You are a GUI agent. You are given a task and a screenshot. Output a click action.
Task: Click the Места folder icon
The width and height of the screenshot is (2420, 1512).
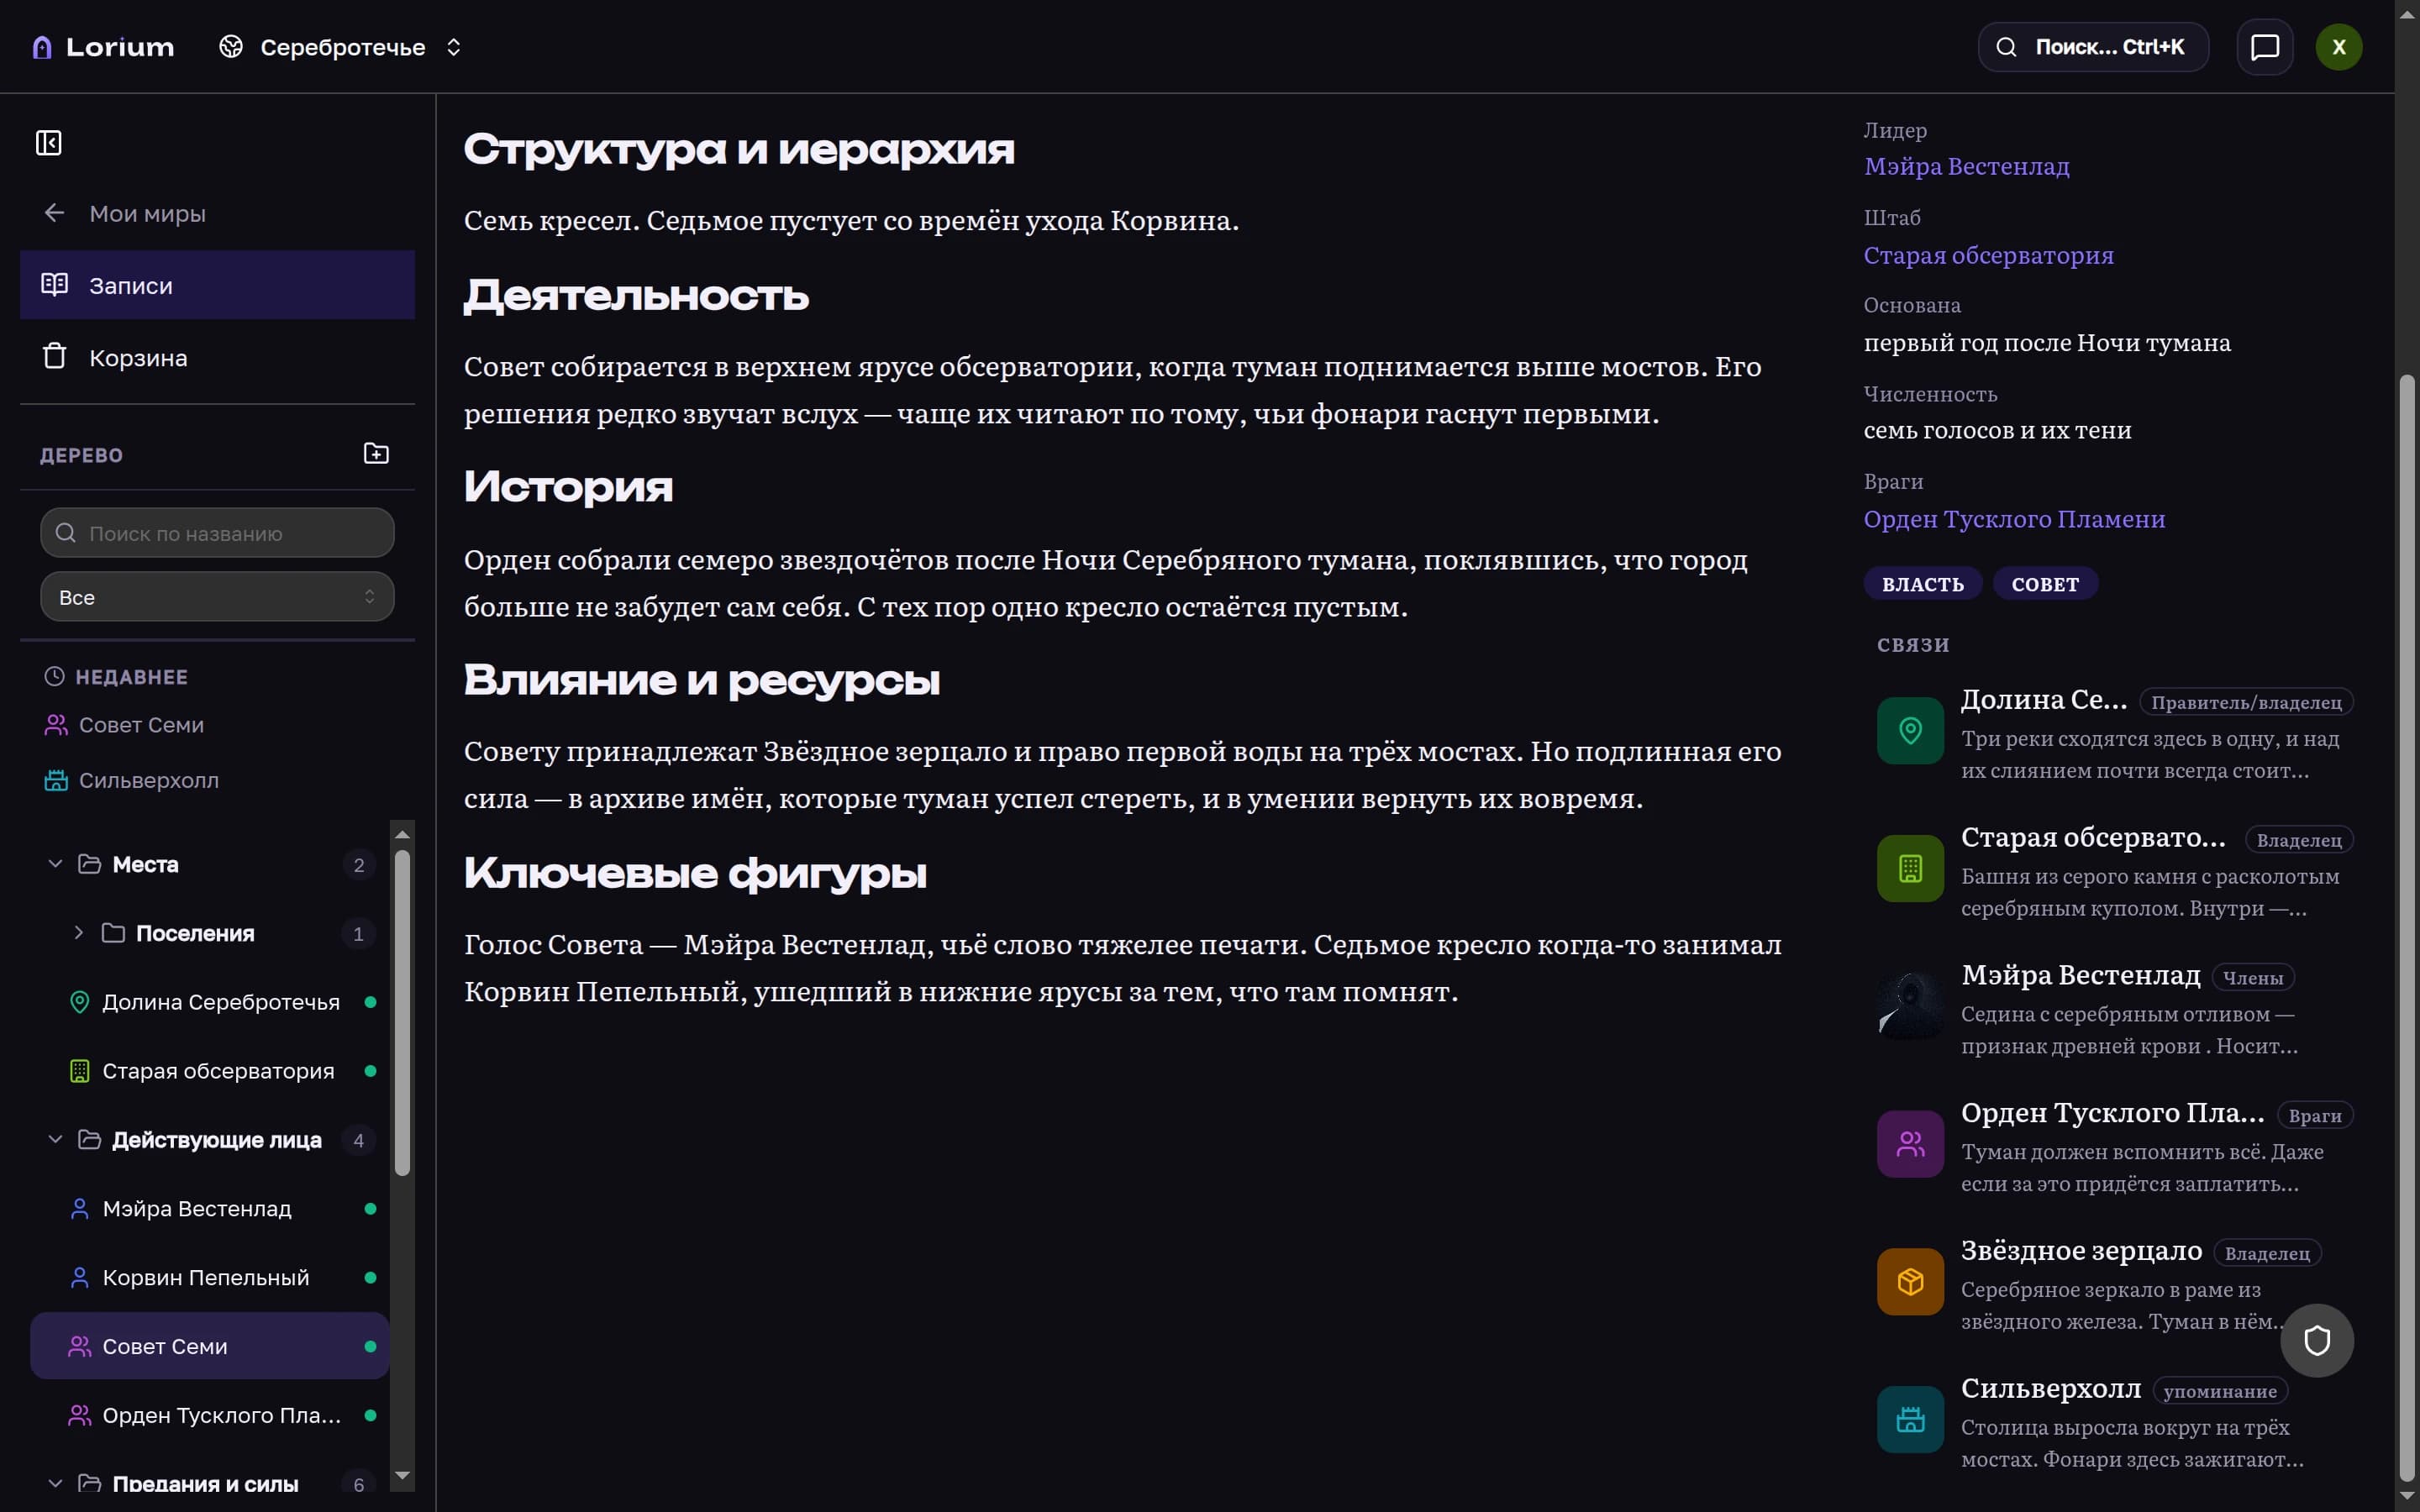click(90, 864)
